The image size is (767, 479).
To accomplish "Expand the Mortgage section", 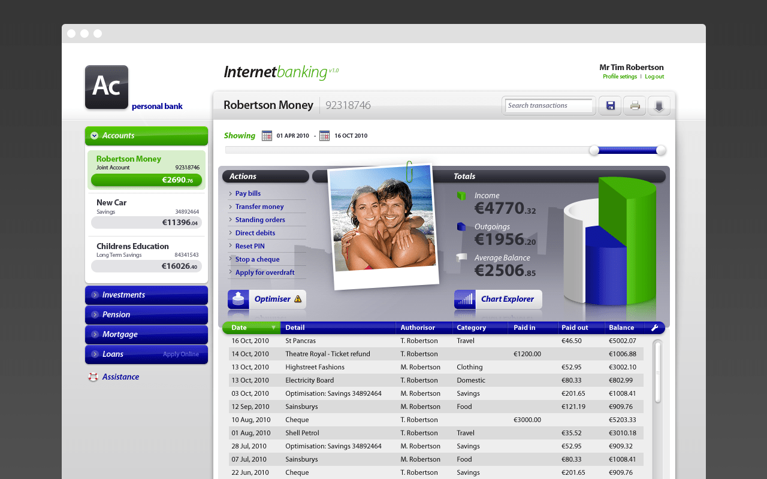I will (95, 334).
